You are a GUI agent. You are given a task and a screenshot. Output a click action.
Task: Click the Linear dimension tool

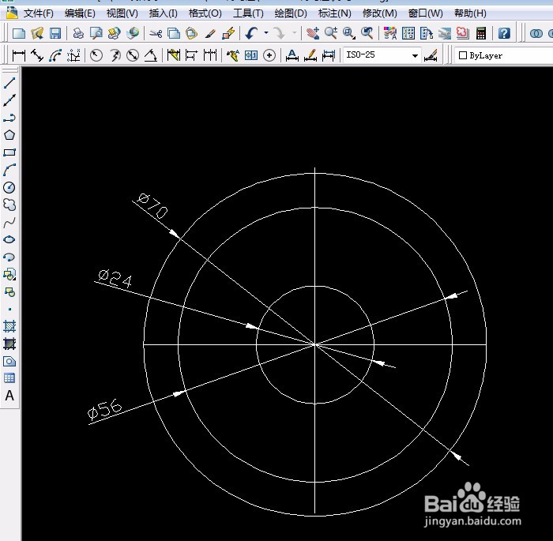19,55
